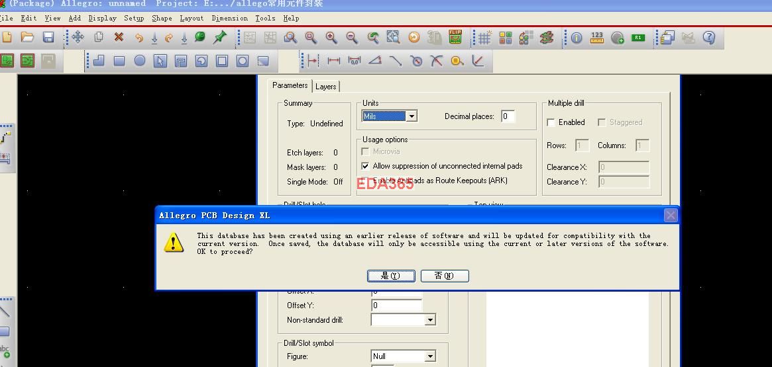Click the 123 ruler Measure icon
This screenshot has height=367, width=772.
(x=596, y=37)
